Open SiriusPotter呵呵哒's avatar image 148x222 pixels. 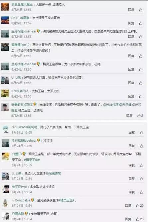(6, 129)
